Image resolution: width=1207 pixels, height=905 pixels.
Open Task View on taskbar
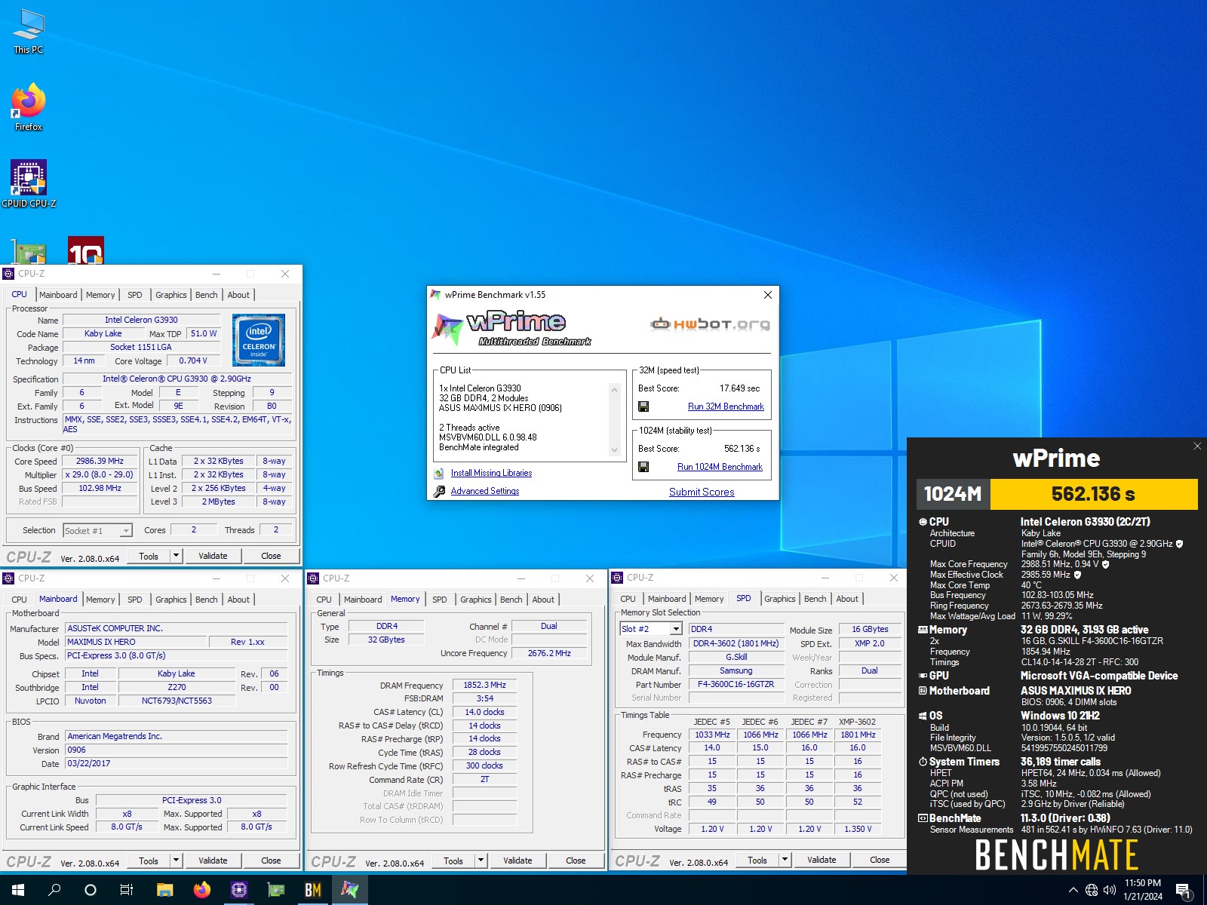[127, 890]
